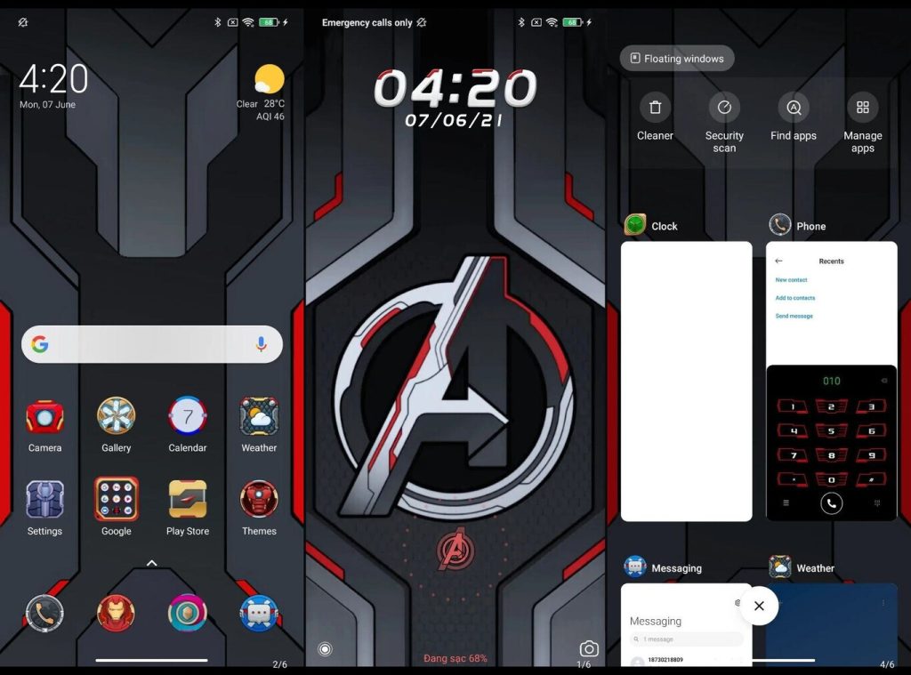Expand app drawer with up chevron
The height and width of the screenshot is (675, 911).
coord(151,563)
